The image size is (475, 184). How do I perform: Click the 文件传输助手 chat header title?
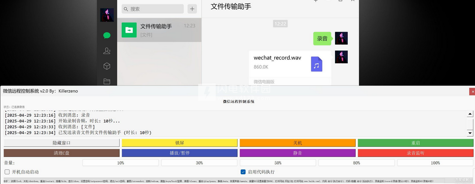click(231, 6)
